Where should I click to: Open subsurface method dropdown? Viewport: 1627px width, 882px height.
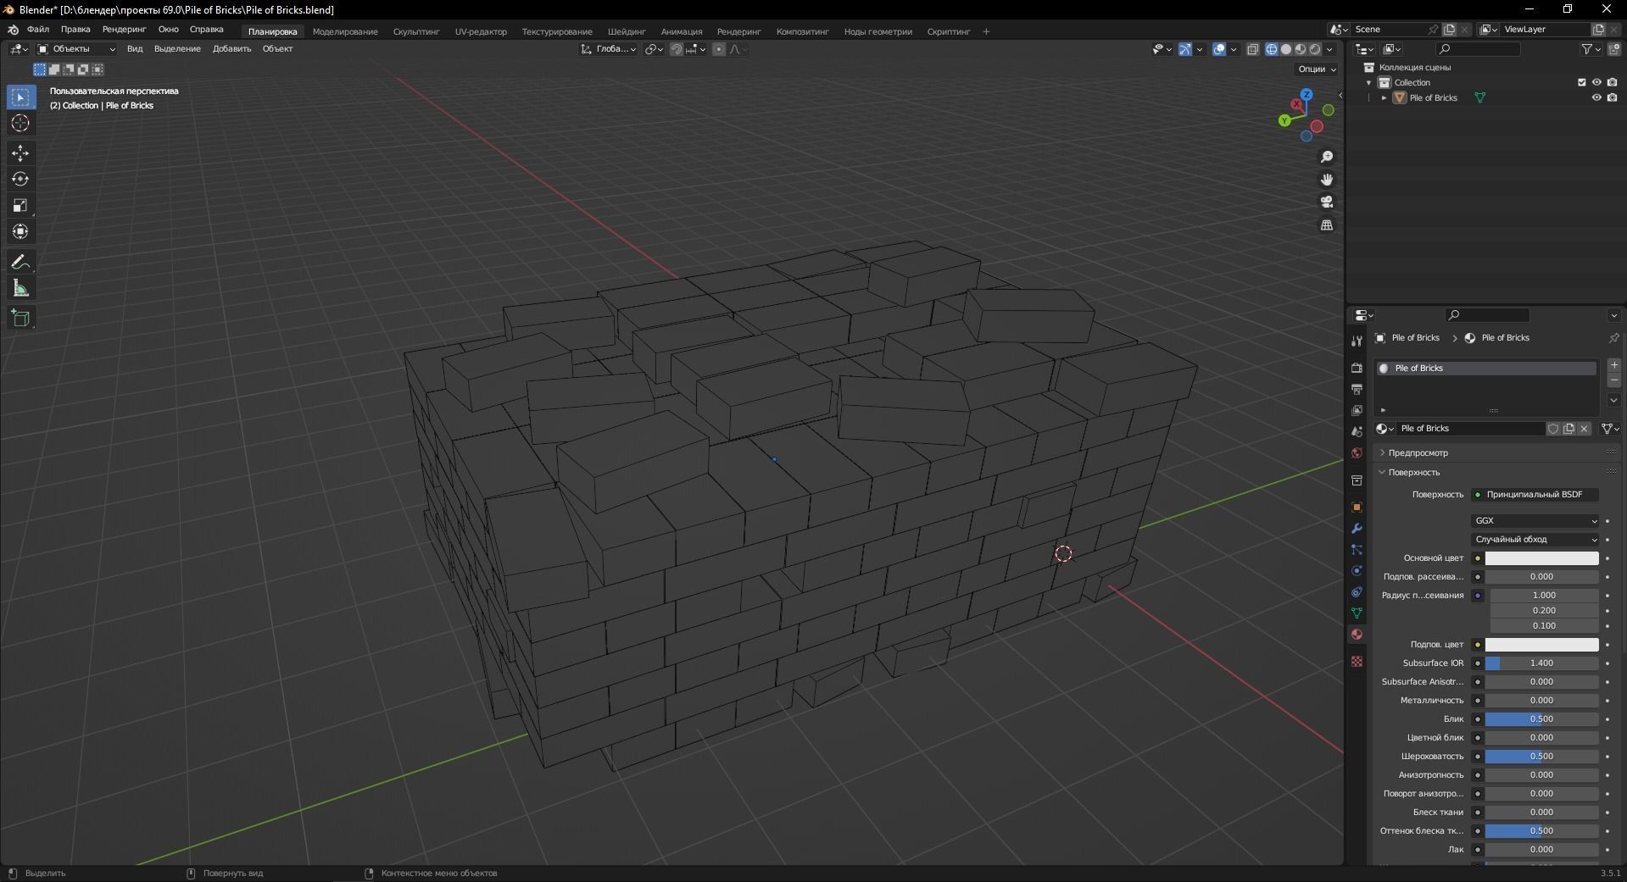click(1535, 540)
